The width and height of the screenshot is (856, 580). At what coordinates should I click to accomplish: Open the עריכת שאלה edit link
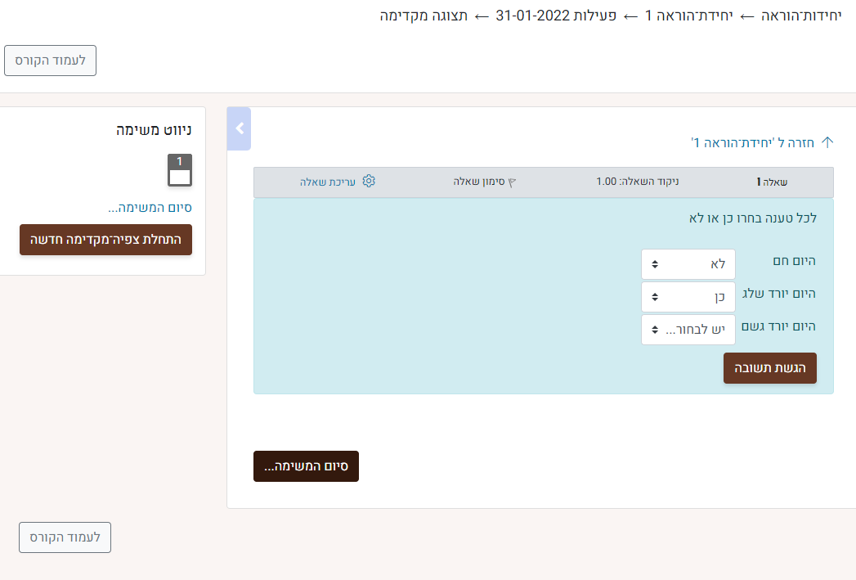point(327,181)
